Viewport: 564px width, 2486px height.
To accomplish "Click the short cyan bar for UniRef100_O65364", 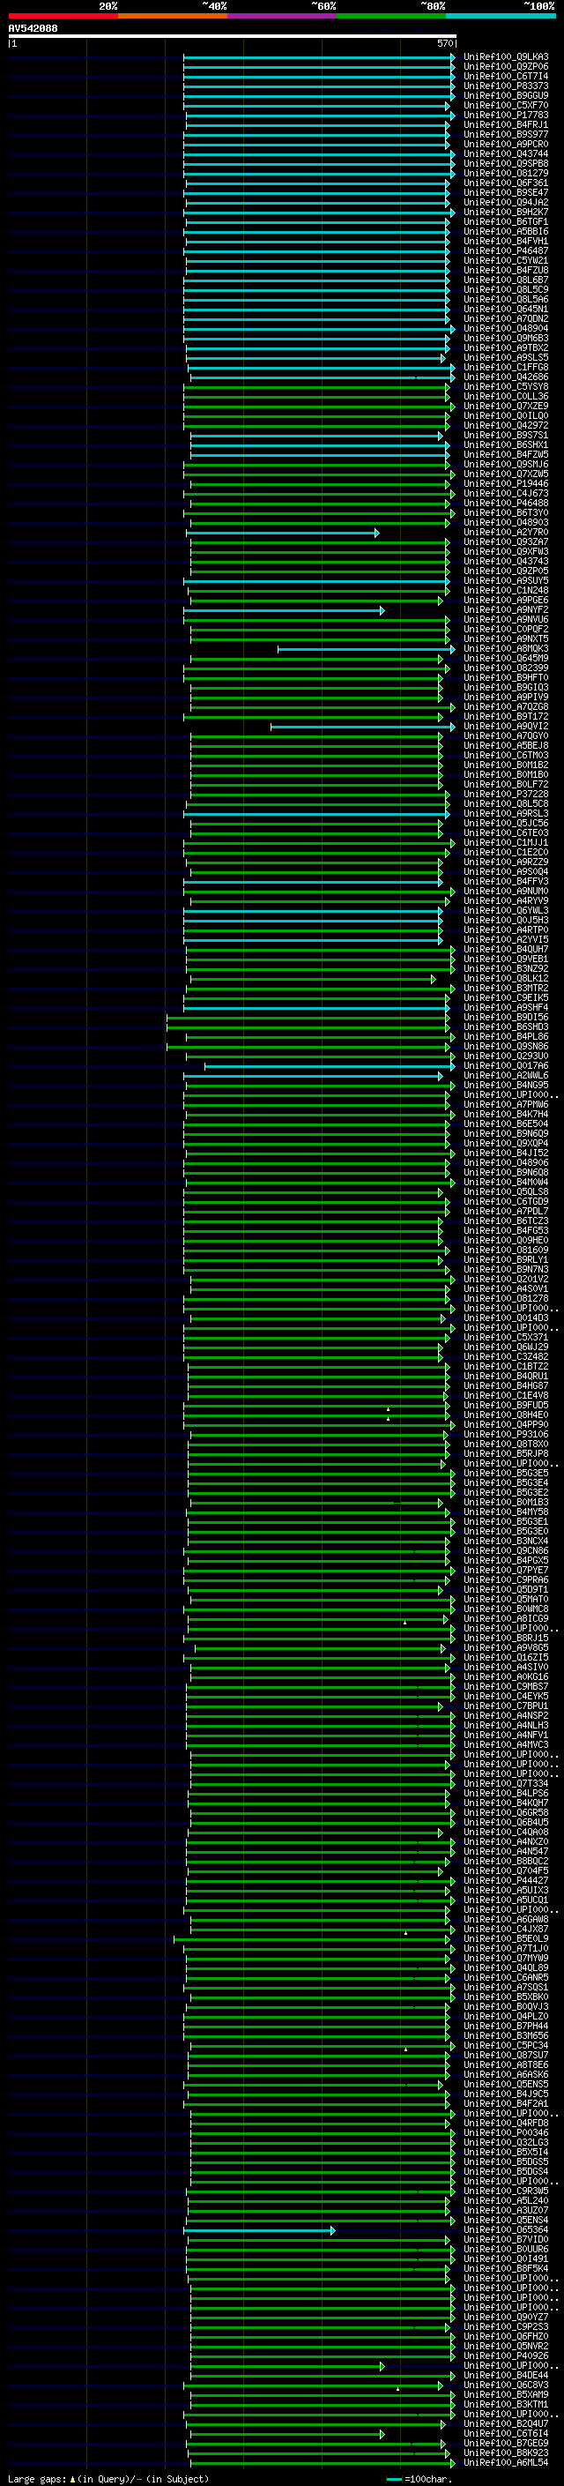I will point(259,2230).
